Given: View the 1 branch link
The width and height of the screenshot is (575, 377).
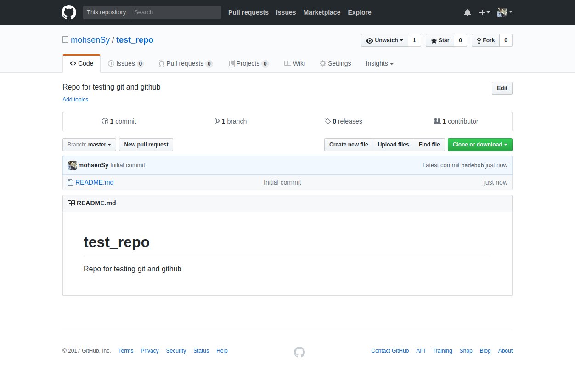Looking at the screenshot, I should (x=231, y=121).
